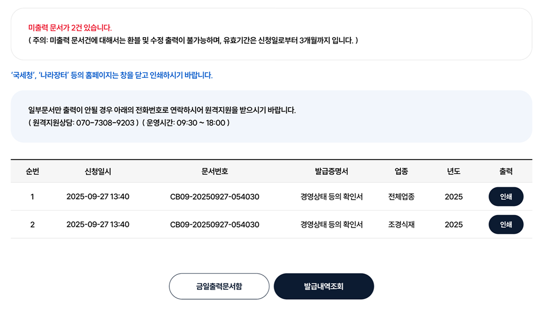Image resolution: width=545 pixels, height=314 pixels.
Task: Click the 신청일시 date in row 2
Action: [x=98, y=224]
